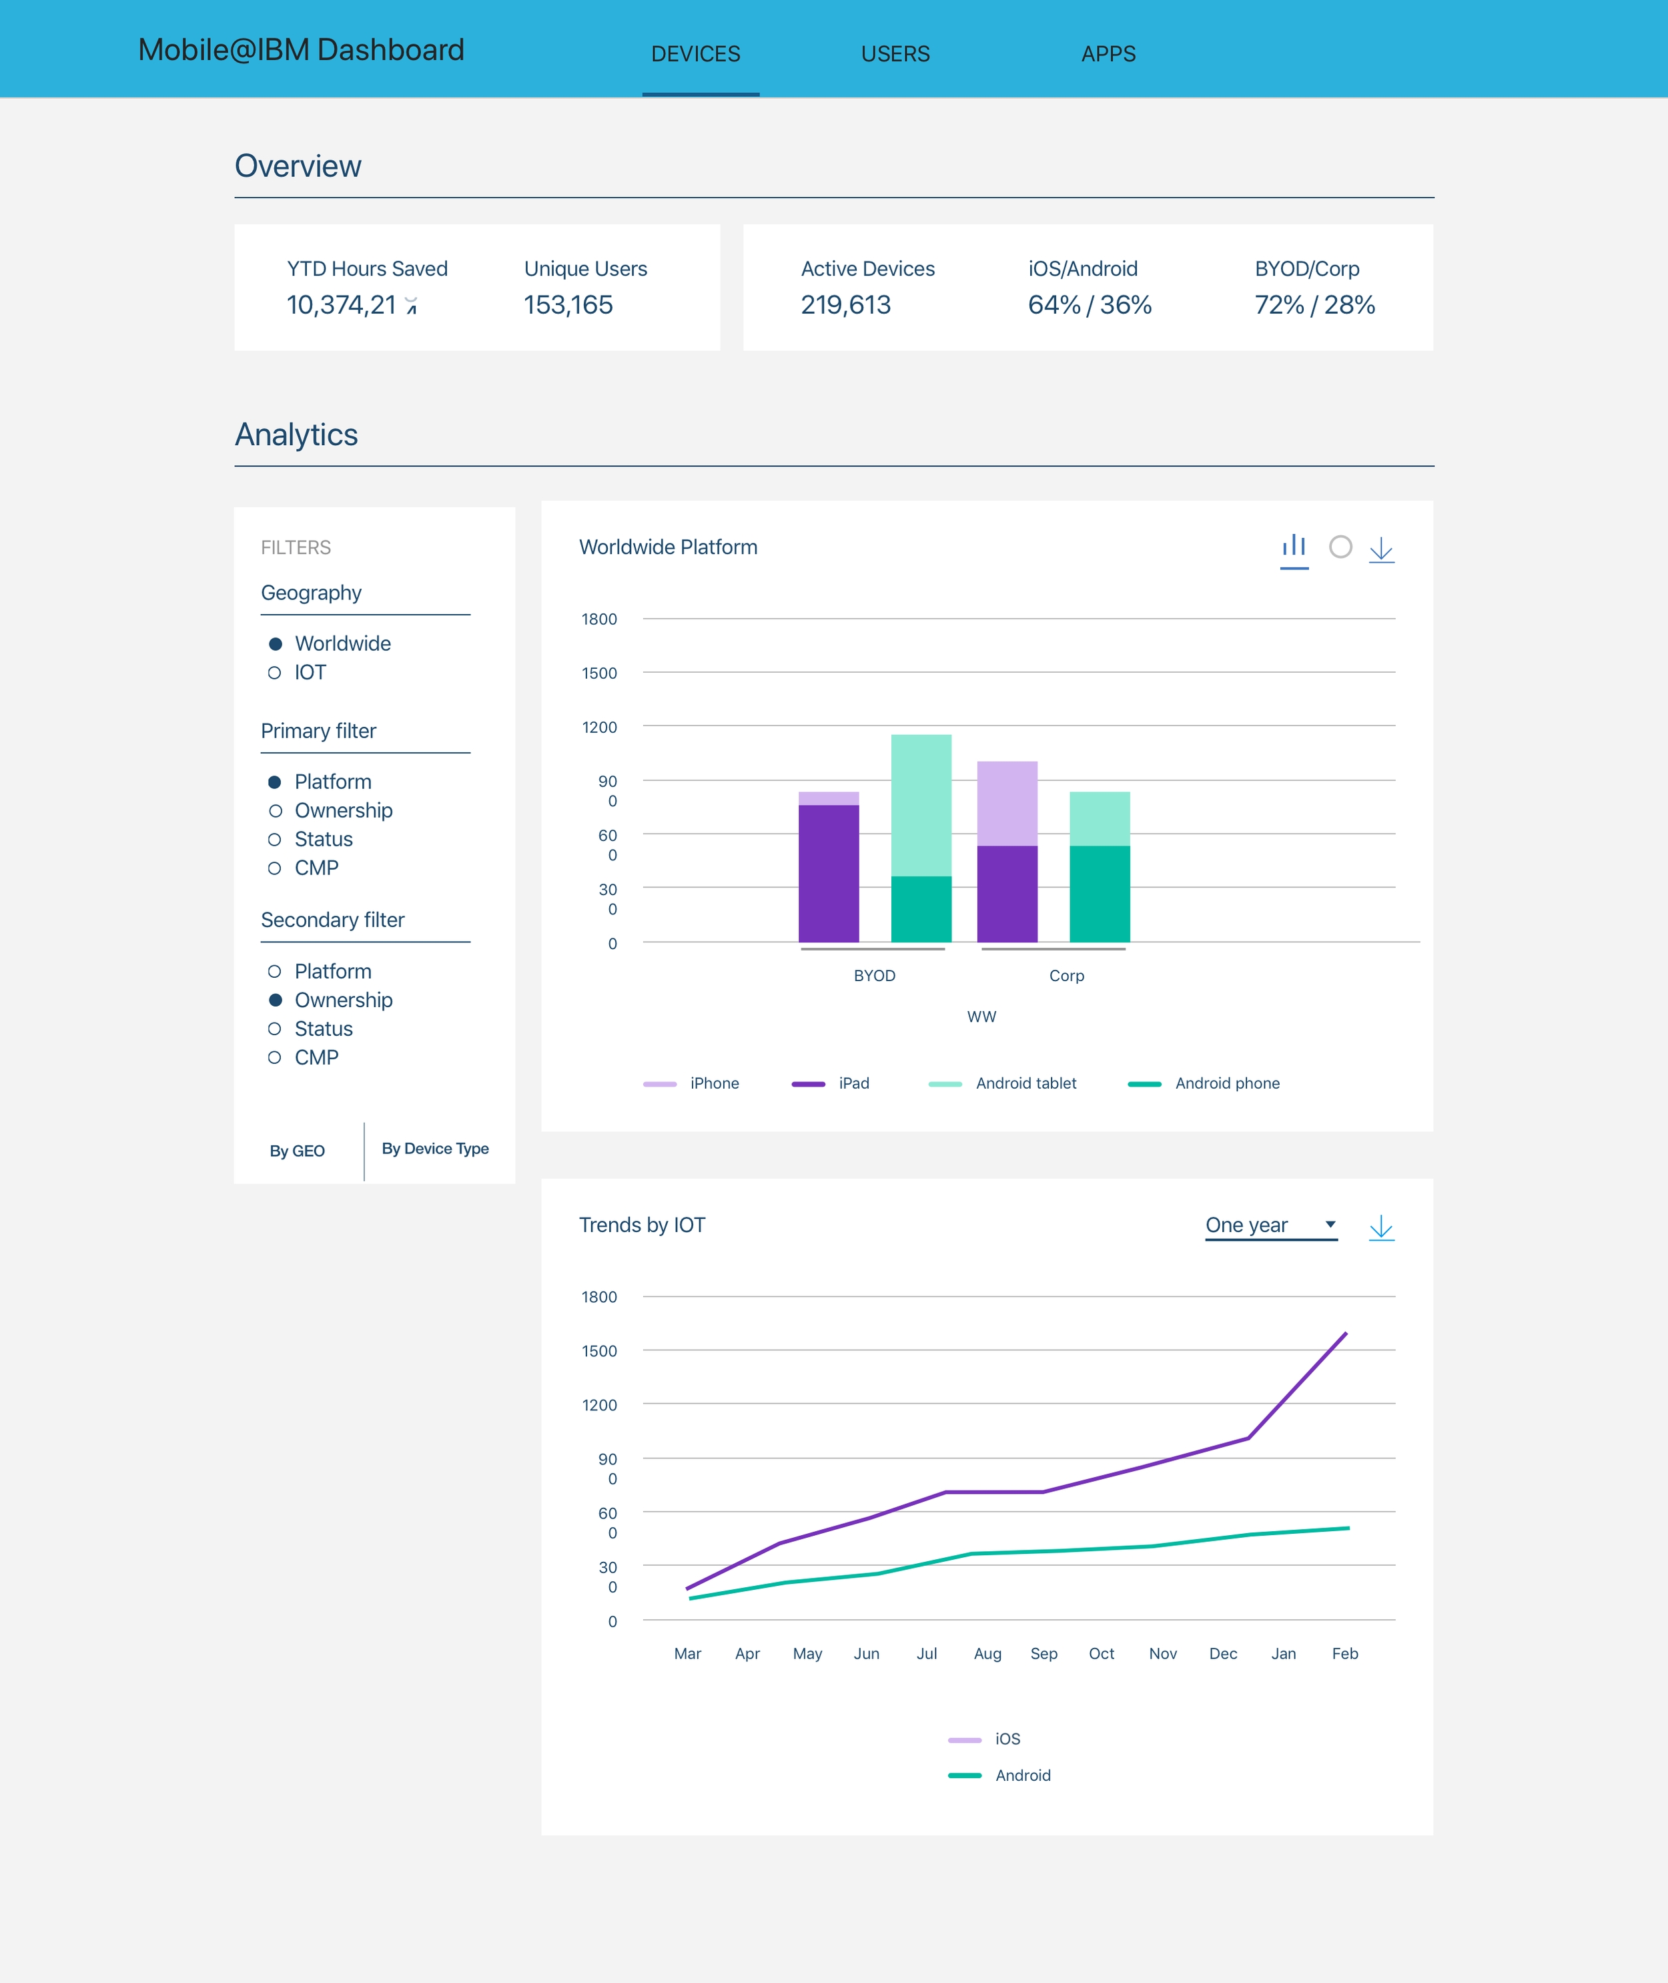Open the APPS tab
Viewport: 1668px width, 1983px height.
[x=1108, y=54]
